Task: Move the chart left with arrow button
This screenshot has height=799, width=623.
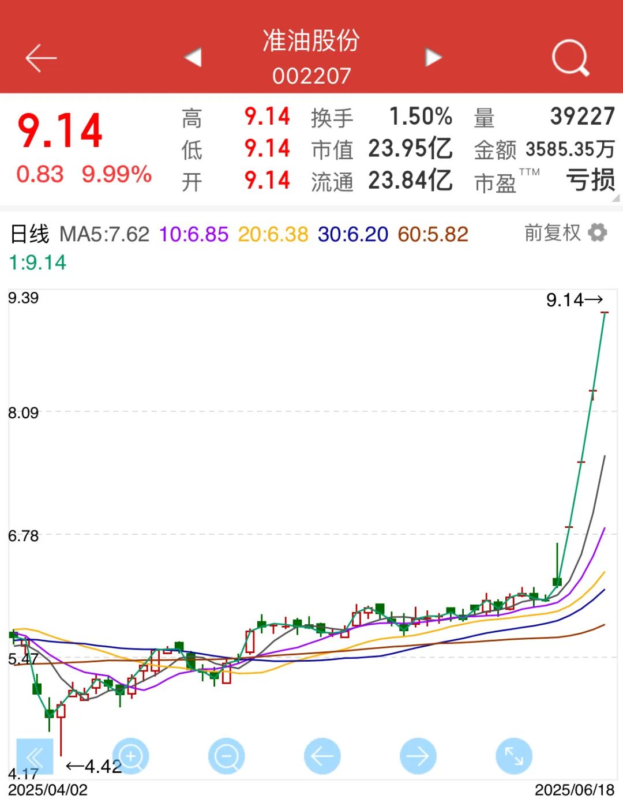Action: click(x=322, y=756)
